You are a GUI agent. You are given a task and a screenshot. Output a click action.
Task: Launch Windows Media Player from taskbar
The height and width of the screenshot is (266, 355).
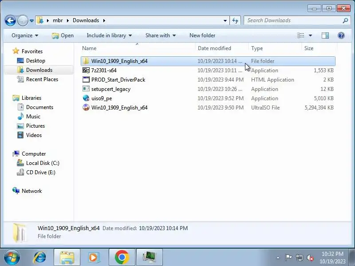93,258
